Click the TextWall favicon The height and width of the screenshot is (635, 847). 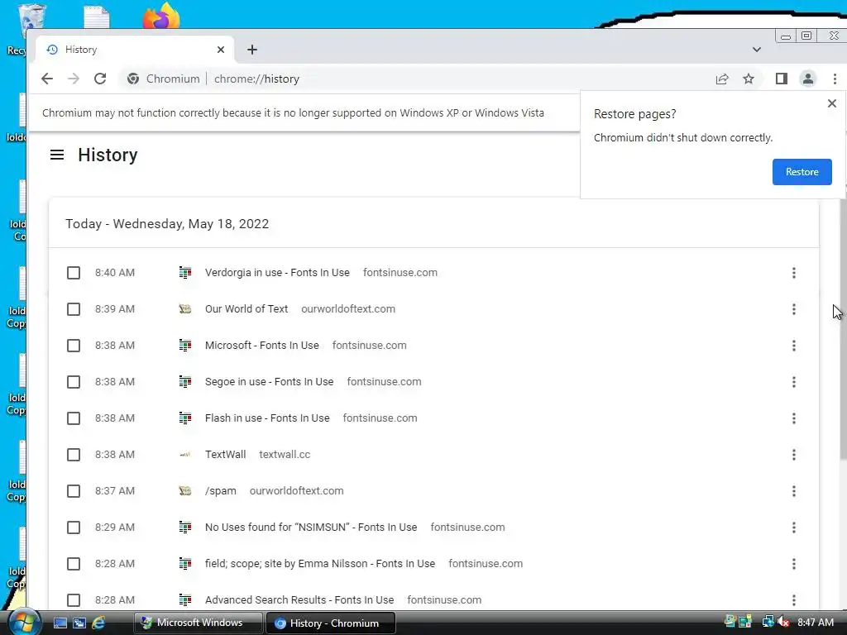(185, 455)
